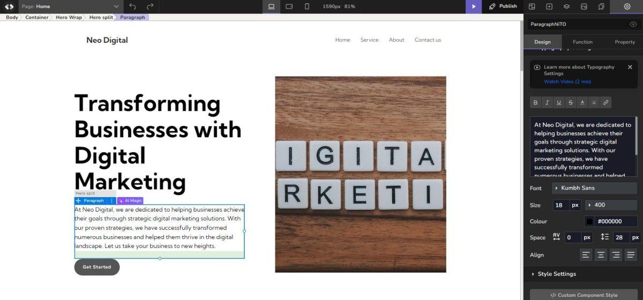Open the add element panel icon

[549, 6]
